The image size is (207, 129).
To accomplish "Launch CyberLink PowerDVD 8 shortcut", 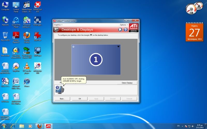I will 16,53.
